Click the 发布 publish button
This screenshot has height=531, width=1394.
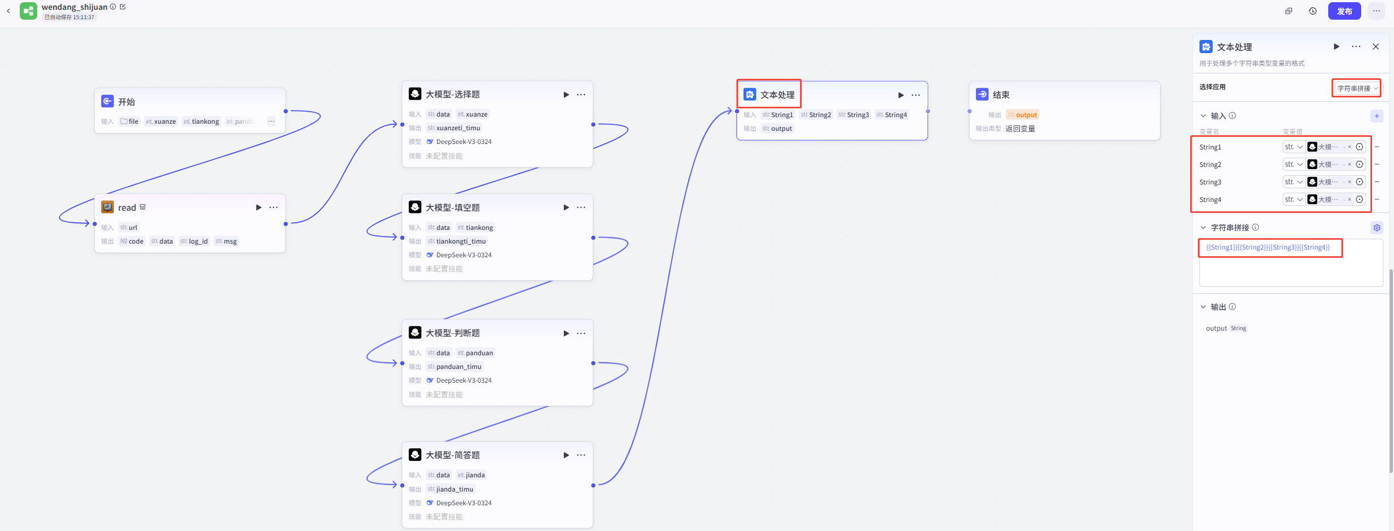(1344, 11)
